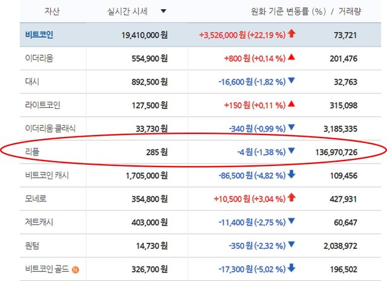Click the price 127,500 원
This screenshot has height=281, width=387.
pyautogui.click(x=149, y=105)
